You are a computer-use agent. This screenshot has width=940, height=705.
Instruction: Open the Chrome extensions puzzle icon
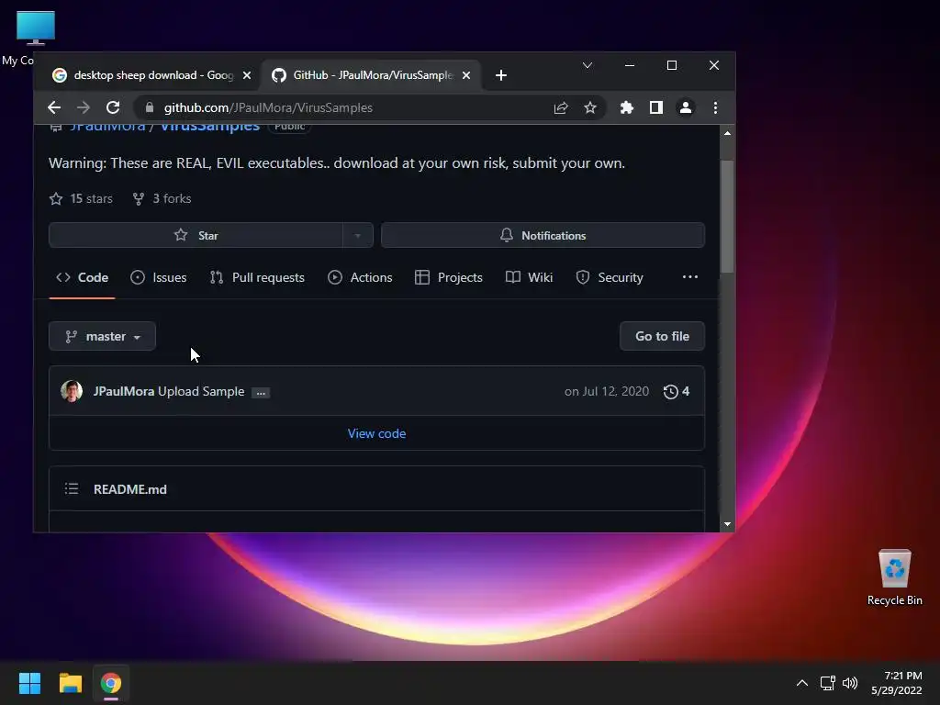tap(626, 107)
